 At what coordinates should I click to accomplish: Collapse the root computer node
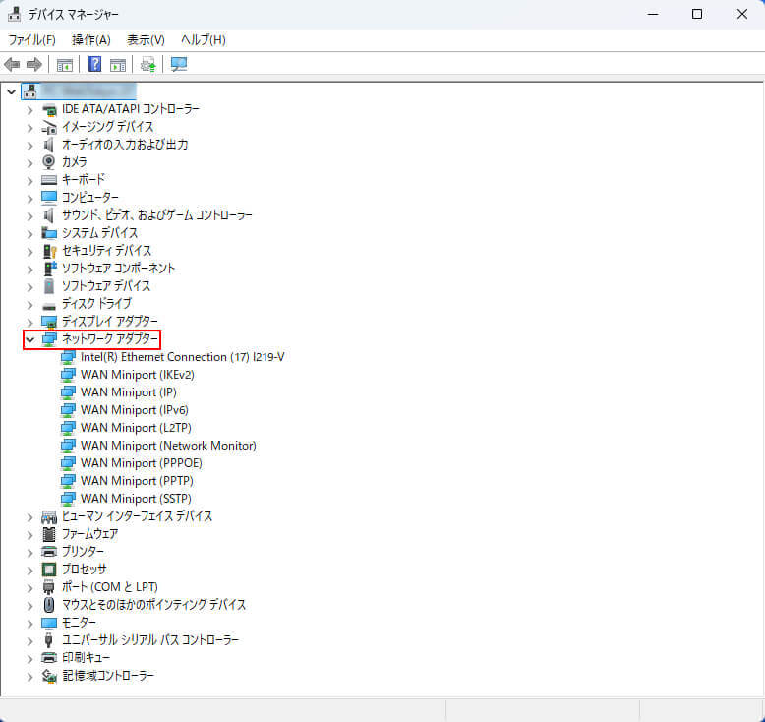coord(11,91)
